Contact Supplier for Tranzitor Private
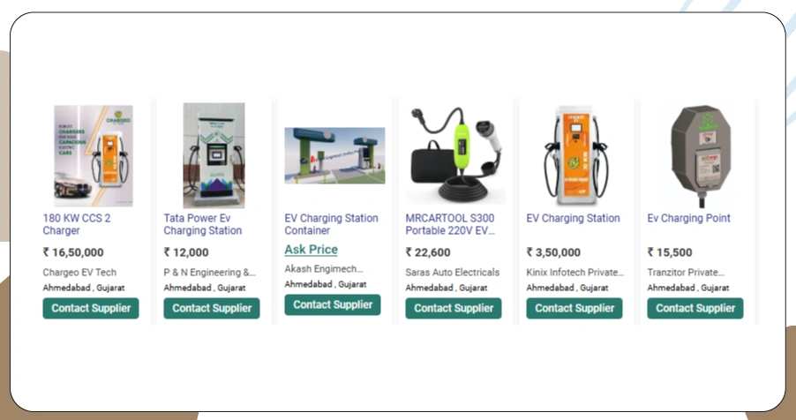This screenshot has height=420, width=796. 695,308
